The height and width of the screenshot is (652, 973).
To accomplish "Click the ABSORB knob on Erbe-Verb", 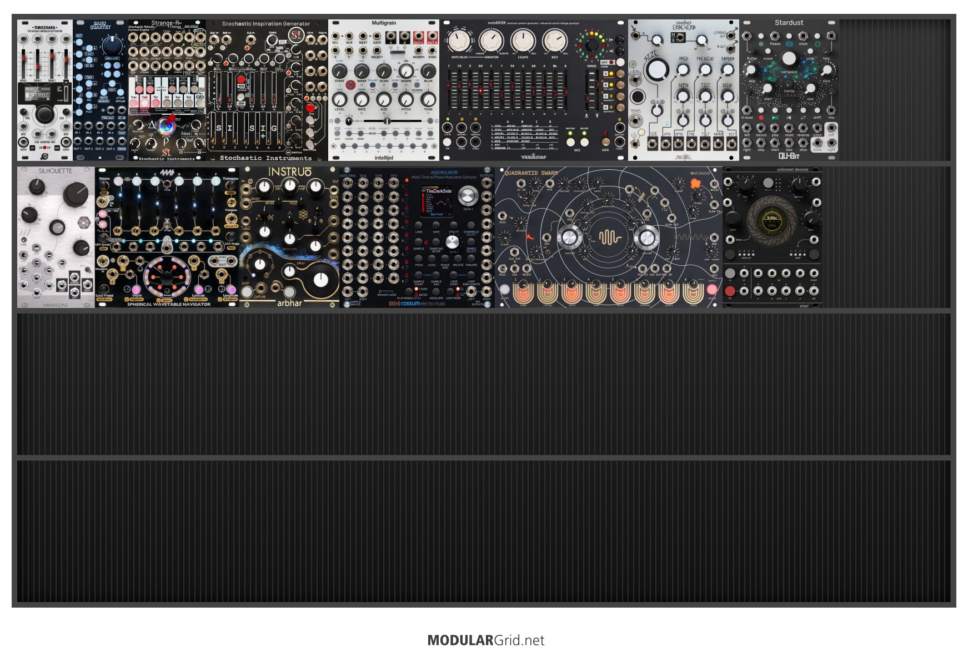I will pyautogui.click(x=727, y=70).
